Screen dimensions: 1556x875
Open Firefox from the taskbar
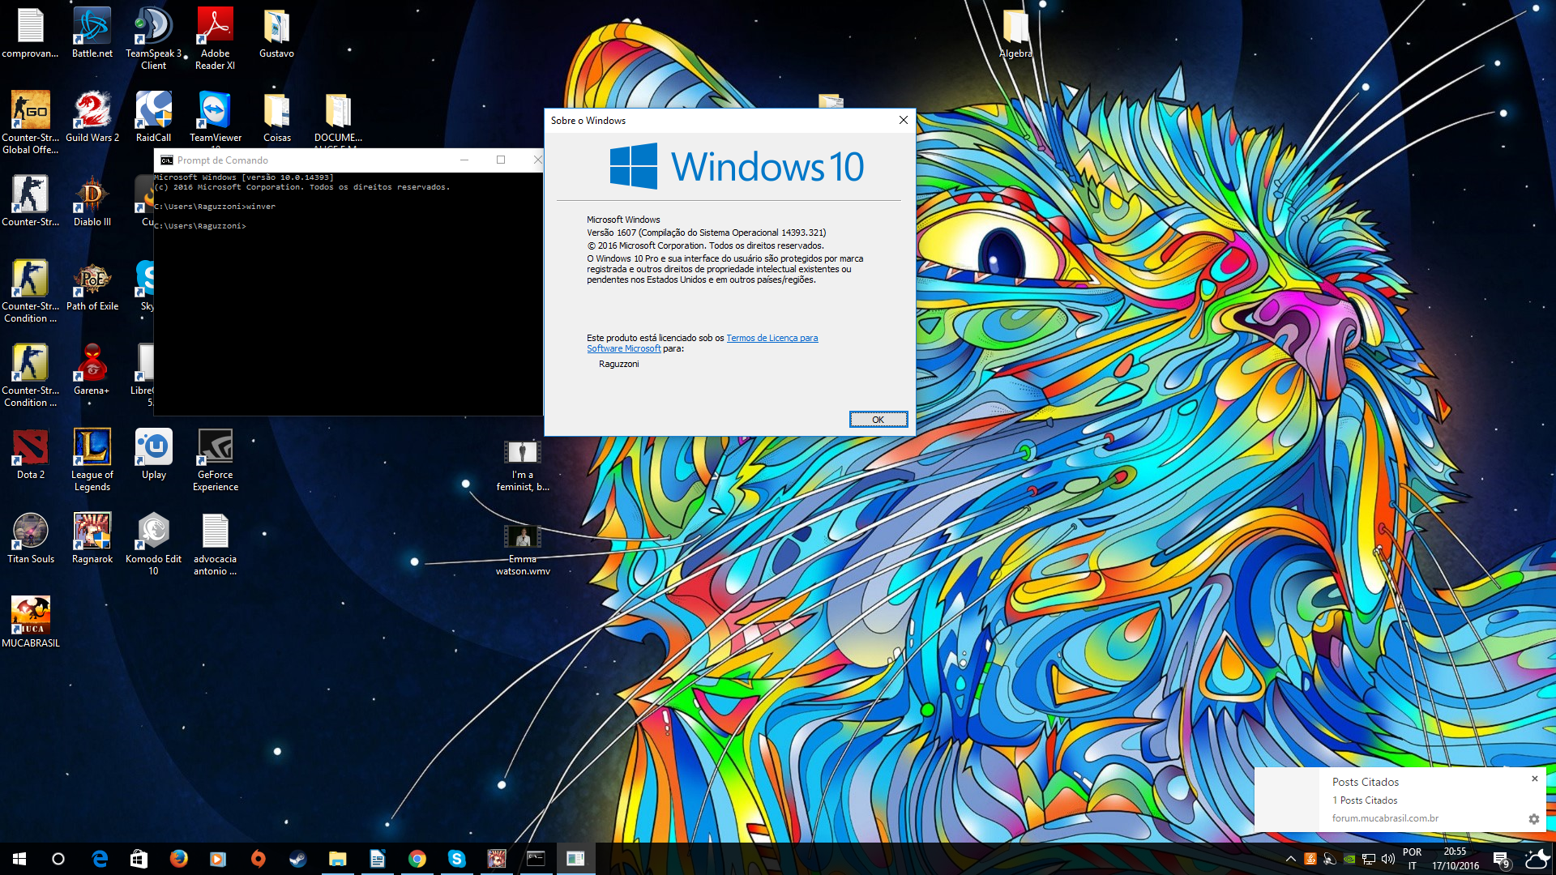[178, 859]
